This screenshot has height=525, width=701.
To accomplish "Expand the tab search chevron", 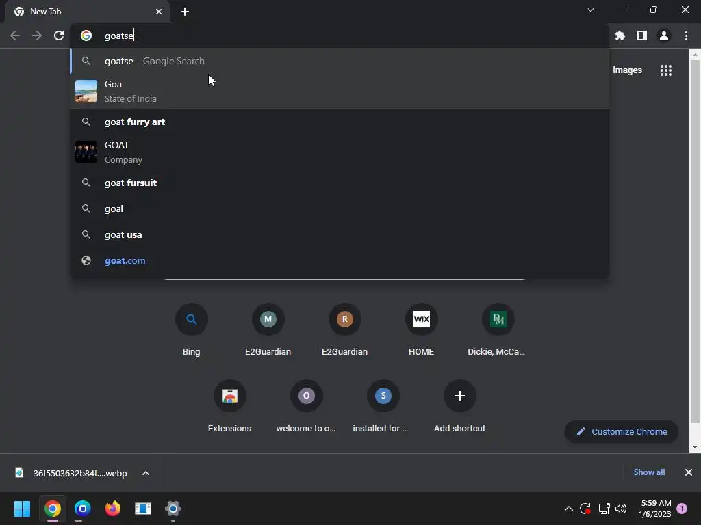I will (x=591, y=10).
